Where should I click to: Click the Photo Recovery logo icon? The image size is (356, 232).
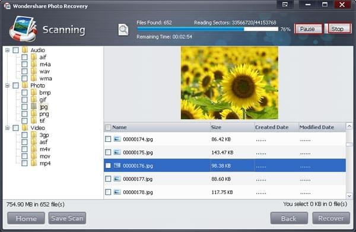[23, 29]
